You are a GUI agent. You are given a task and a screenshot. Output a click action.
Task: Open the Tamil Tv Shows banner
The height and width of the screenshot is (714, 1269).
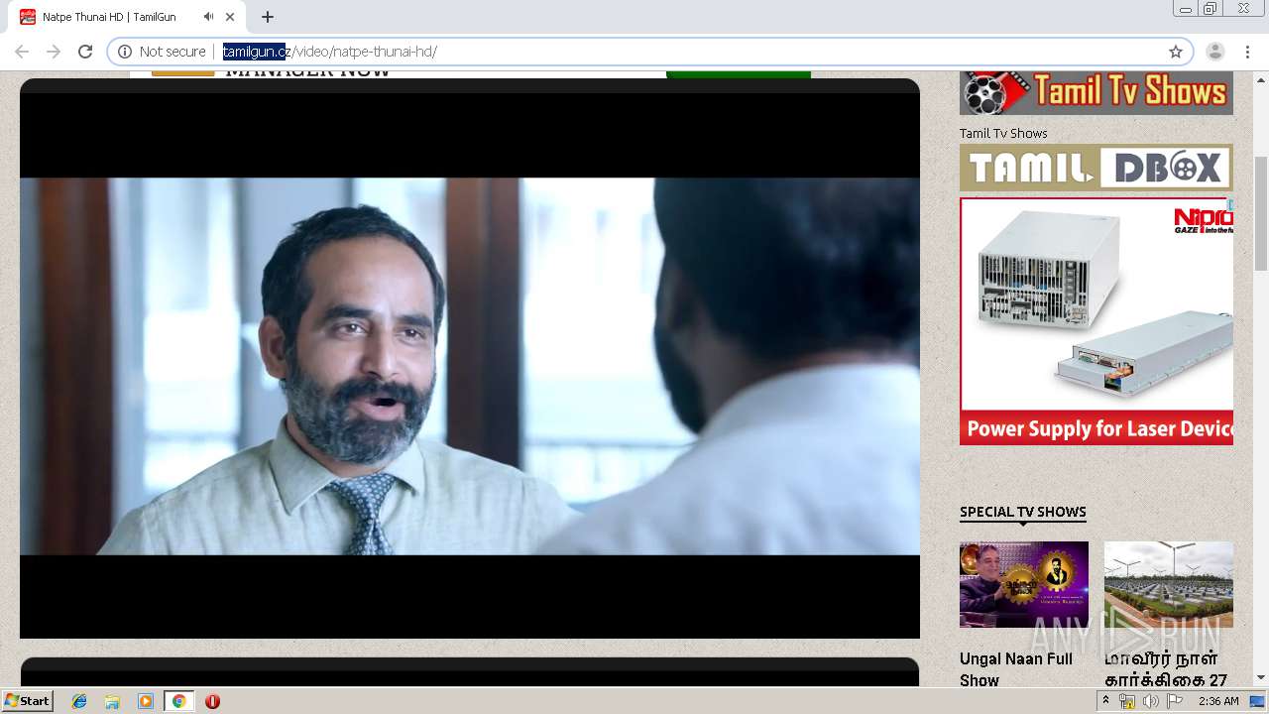click(x=1096, y=92)
